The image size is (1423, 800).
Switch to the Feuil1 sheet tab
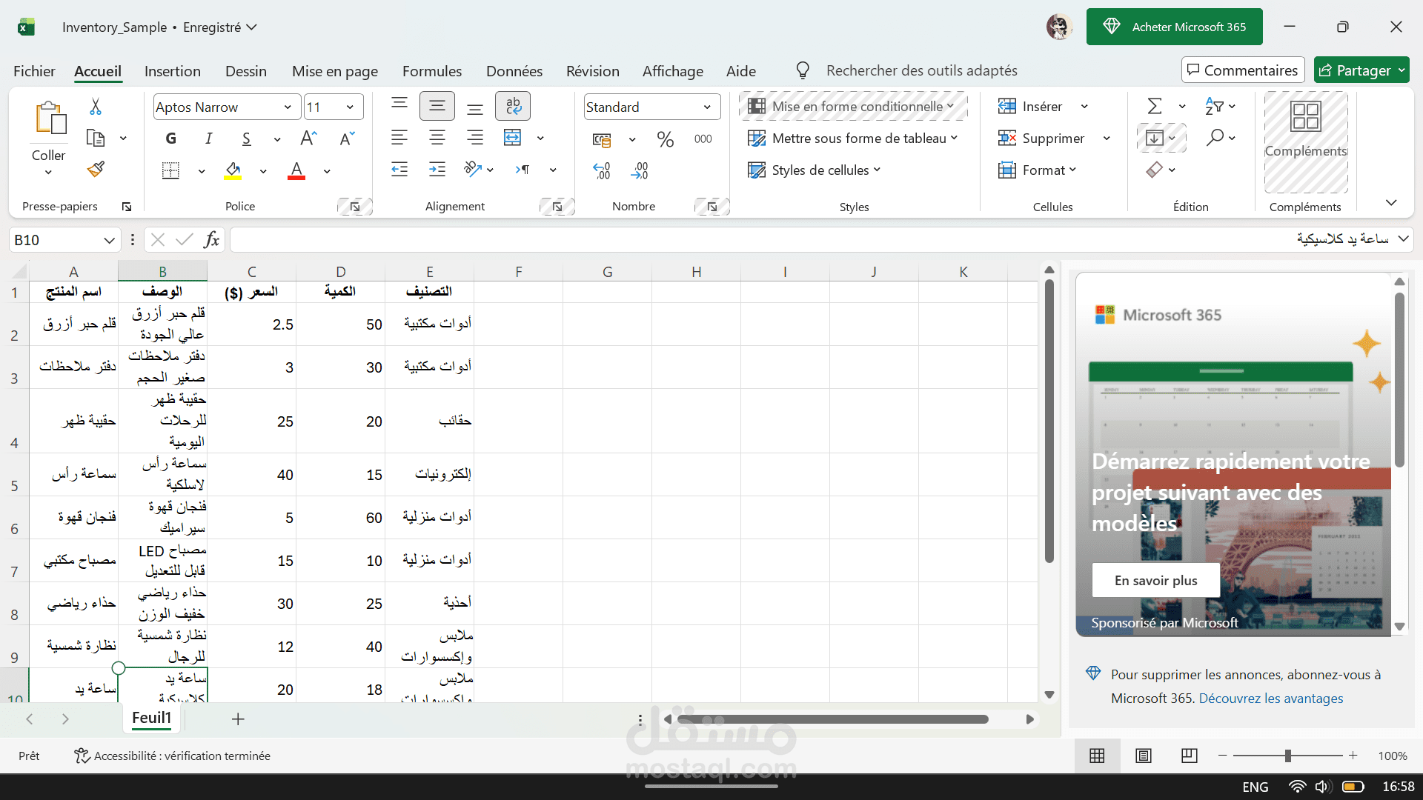(x=151, y=718)
